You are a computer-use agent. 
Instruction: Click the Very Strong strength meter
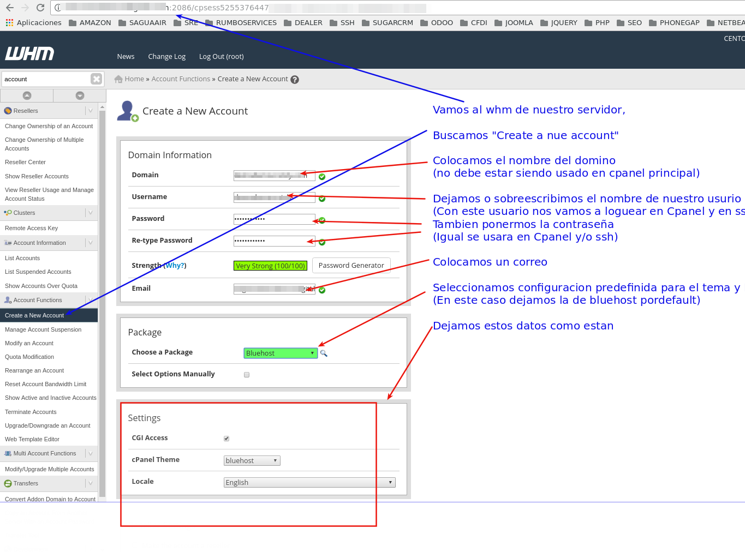pyautogui.click(x=270, y=266)
